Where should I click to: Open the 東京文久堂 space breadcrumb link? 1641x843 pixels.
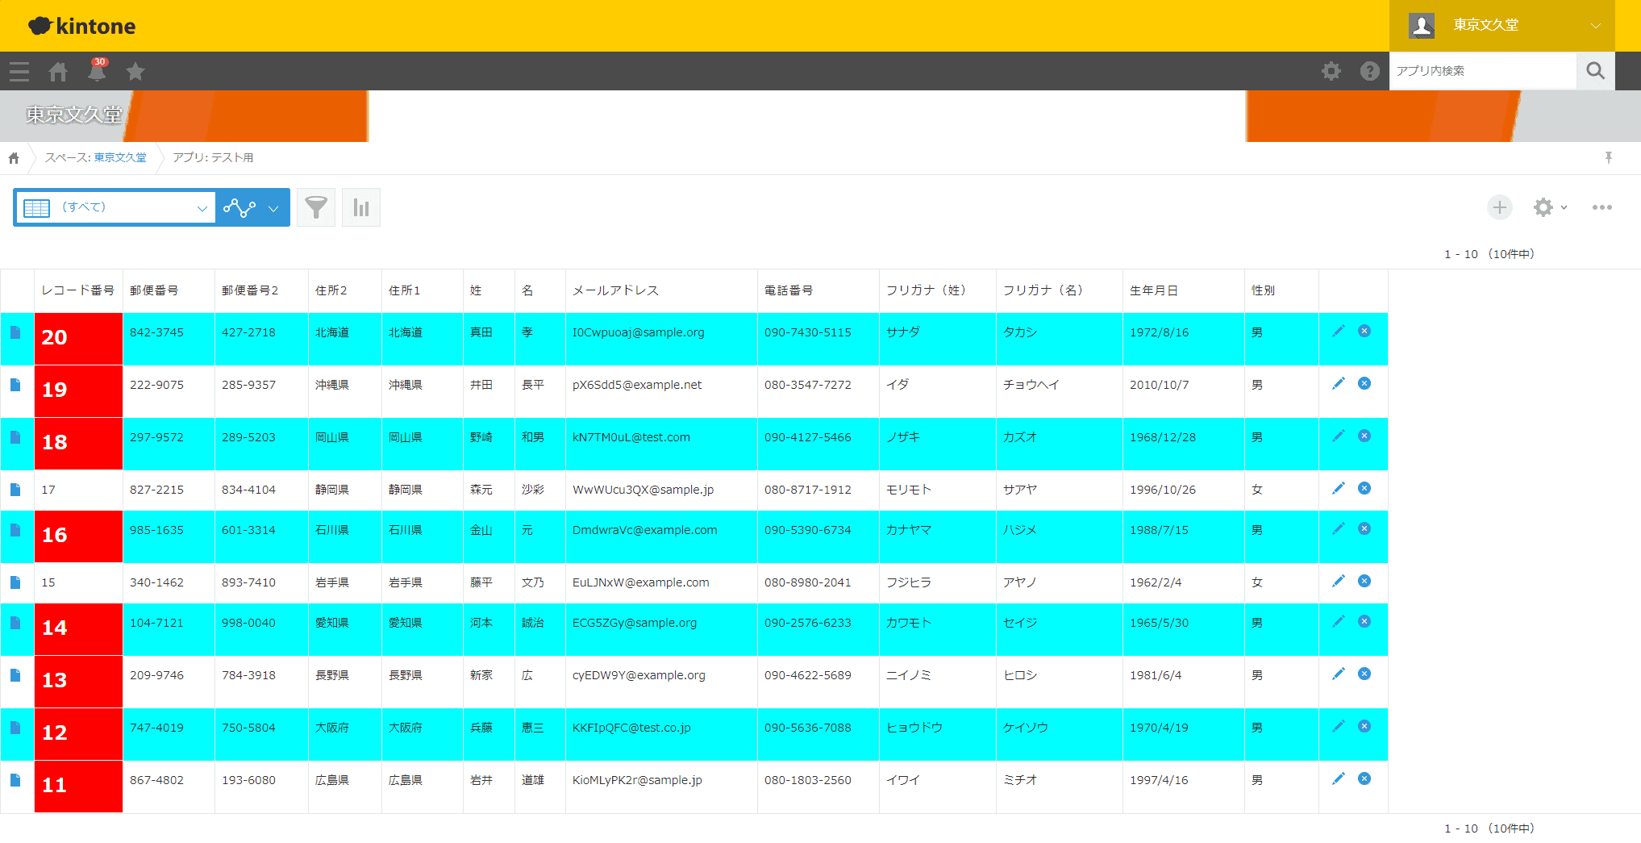(x=120, y=157)
